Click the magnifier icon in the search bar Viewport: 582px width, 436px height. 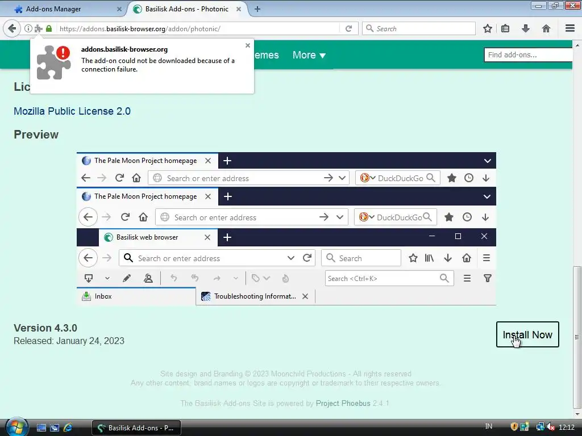(x=369, y=28)
